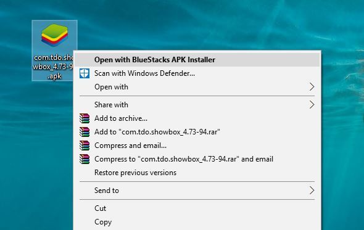
Task: Click Restore previous versions
Action: point(197,173)
